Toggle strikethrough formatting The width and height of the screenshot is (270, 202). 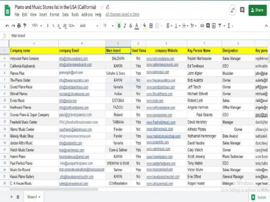tap(131, 26)
